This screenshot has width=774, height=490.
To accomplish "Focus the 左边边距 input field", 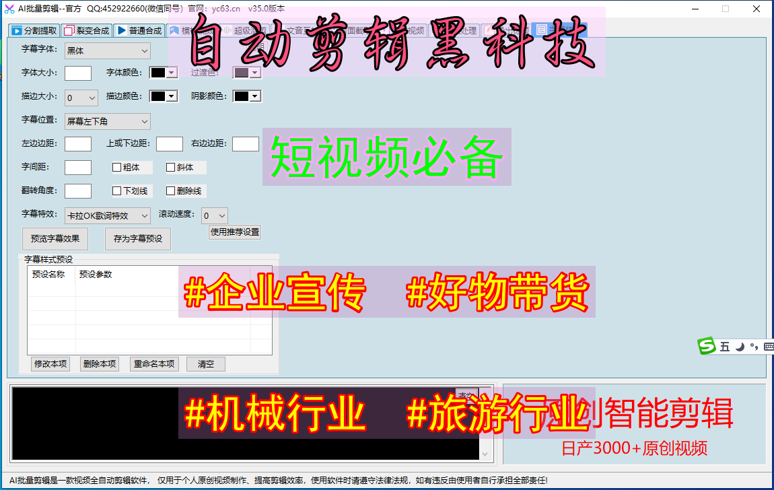I will pos(78,144).
